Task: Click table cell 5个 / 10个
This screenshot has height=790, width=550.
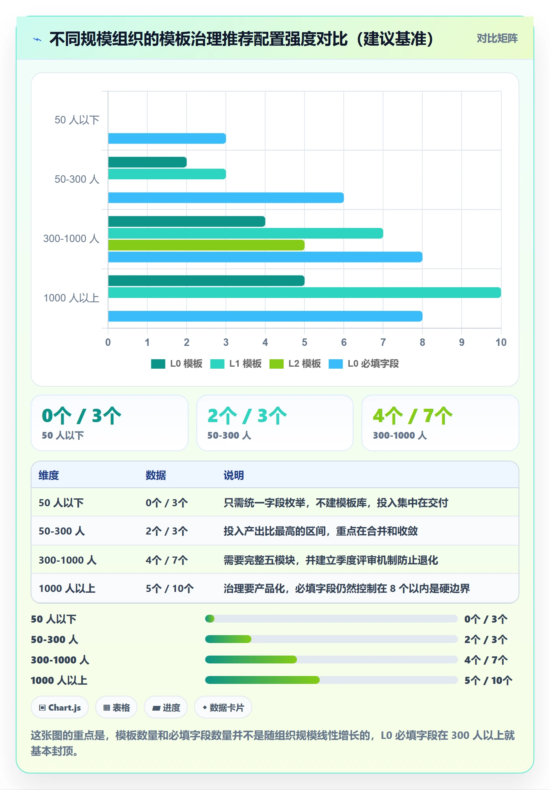Action: click(170, 588)
